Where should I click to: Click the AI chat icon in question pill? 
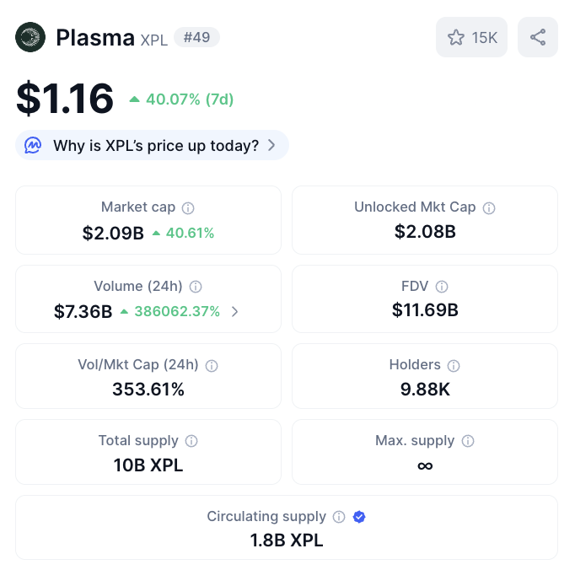(x=33, y=145)
